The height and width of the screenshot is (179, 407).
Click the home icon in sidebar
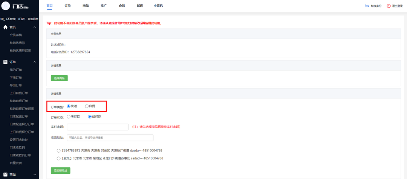[x=5, y=27]
